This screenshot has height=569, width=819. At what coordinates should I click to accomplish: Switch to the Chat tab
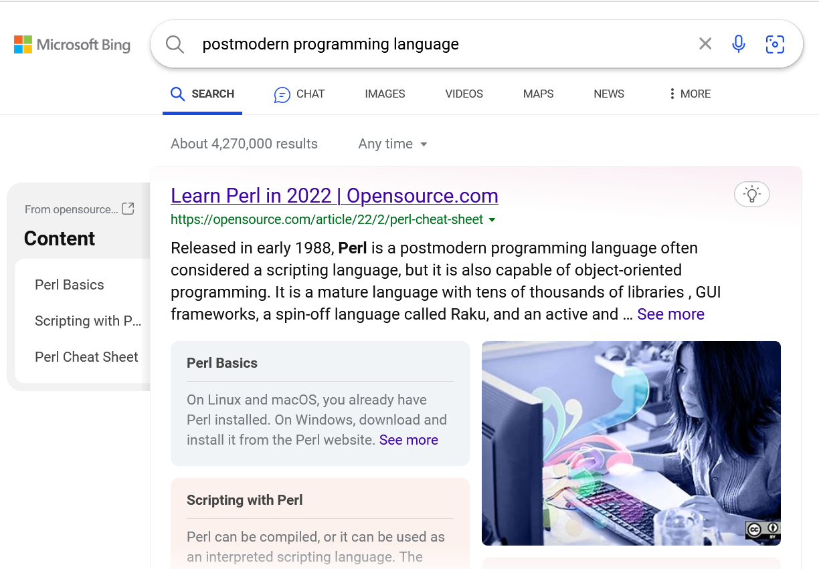(299, 94)
